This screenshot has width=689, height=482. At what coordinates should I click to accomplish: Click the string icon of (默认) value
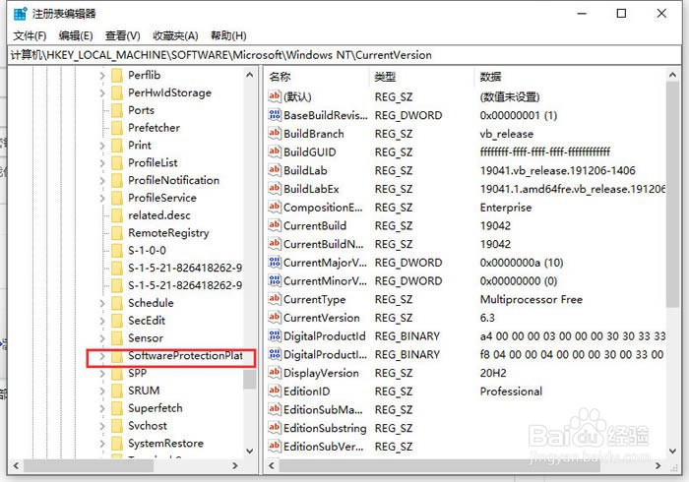pyautogui.click(x=275, y=96)
